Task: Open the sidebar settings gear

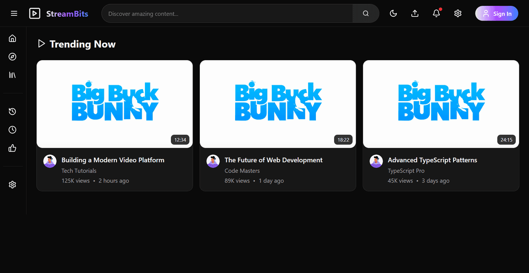Action: click(12, 185)
